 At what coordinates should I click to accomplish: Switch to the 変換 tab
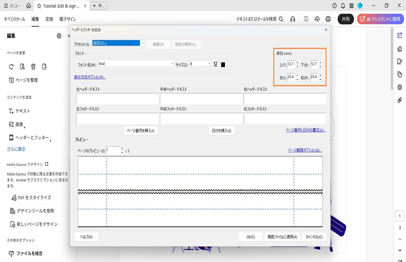click(49, 19)
